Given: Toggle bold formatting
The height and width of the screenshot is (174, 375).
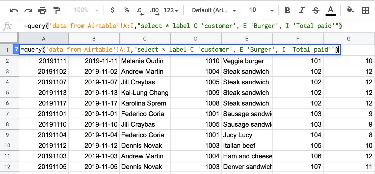Looking at the screenshot, I should [287, 10].
